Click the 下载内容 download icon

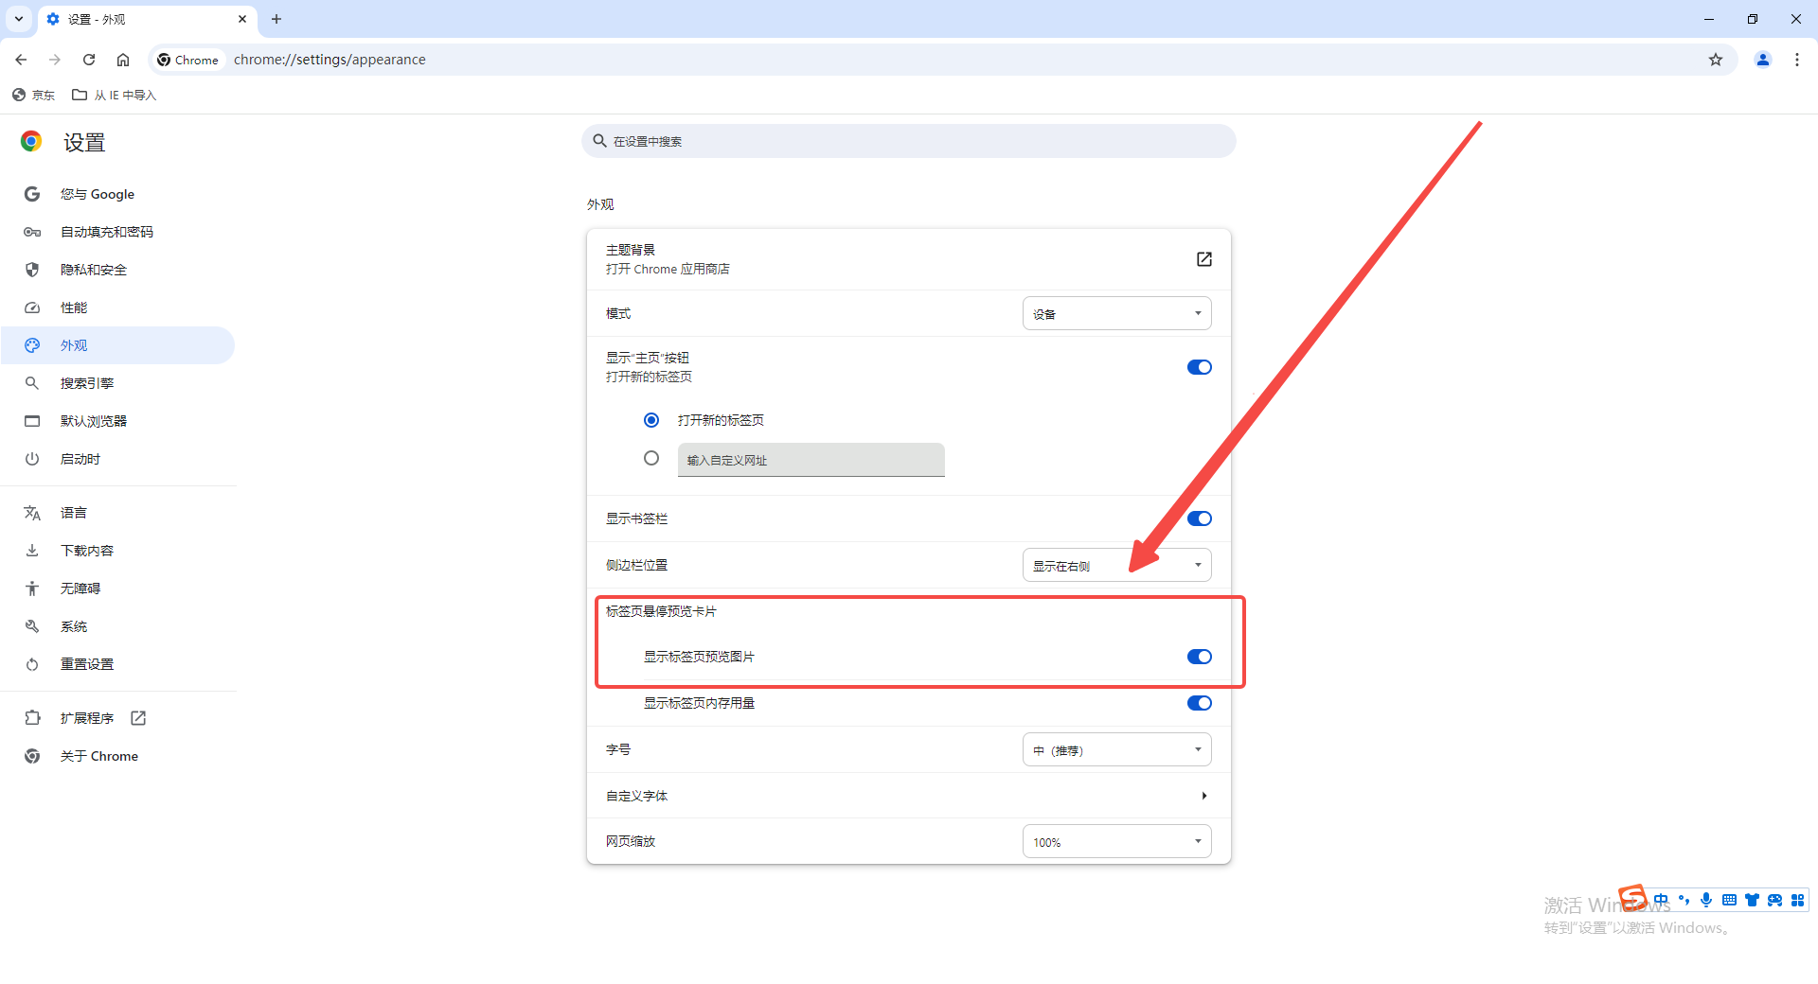pyautogui.click(x=32, y=551)
